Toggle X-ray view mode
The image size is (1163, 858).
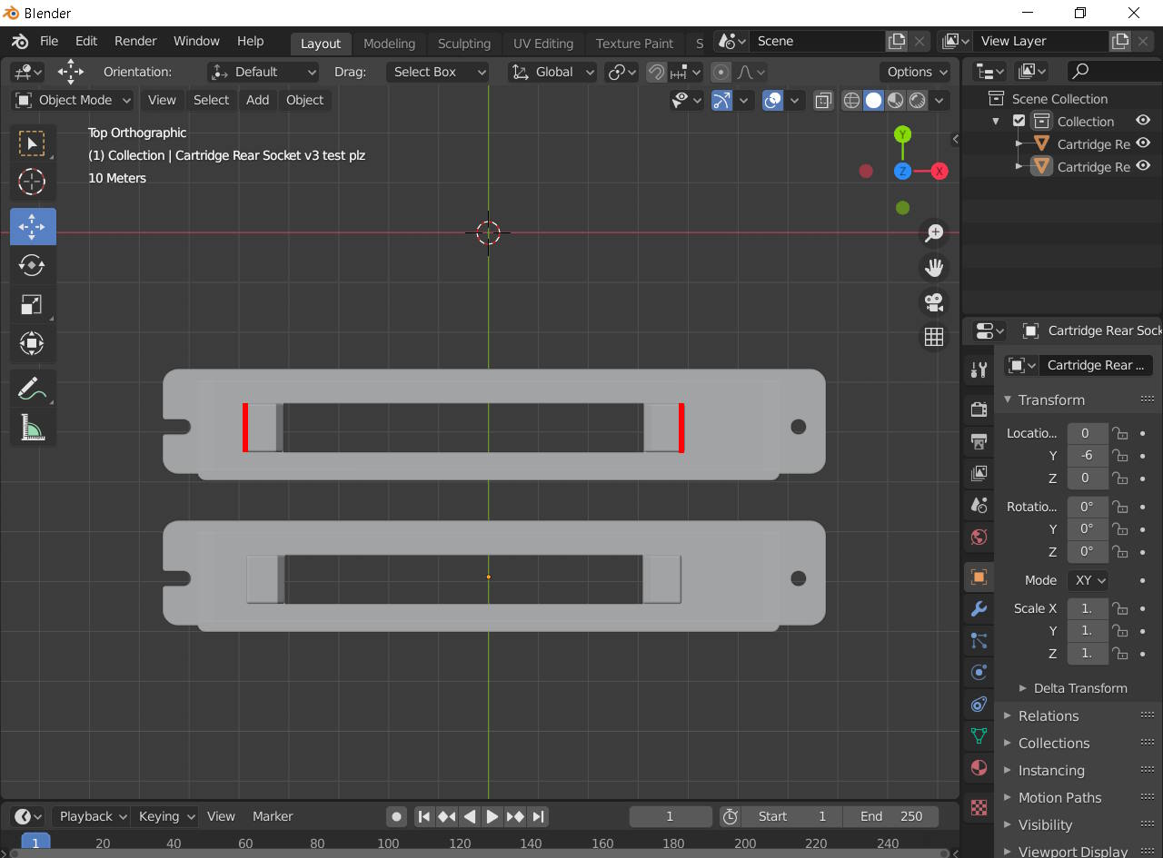tap(823, 101)
